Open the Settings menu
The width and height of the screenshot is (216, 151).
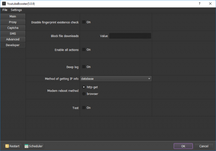pos(16,10)
